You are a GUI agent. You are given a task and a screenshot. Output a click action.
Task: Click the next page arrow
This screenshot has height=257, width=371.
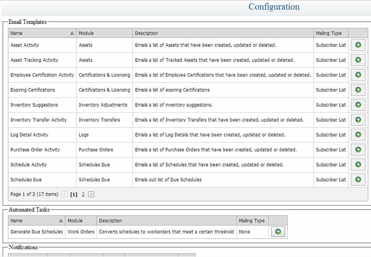click(x=92, y=194)
